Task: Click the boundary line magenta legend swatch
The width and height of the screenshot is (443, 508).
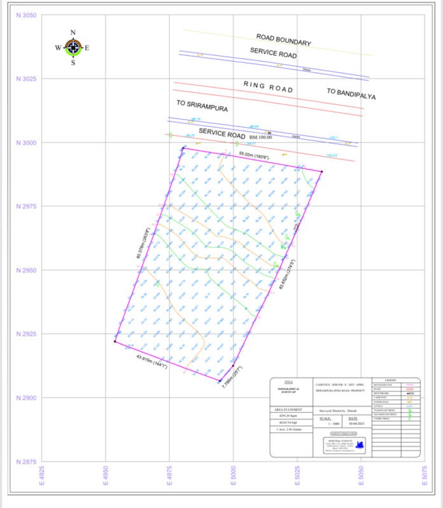Action: 410,384
